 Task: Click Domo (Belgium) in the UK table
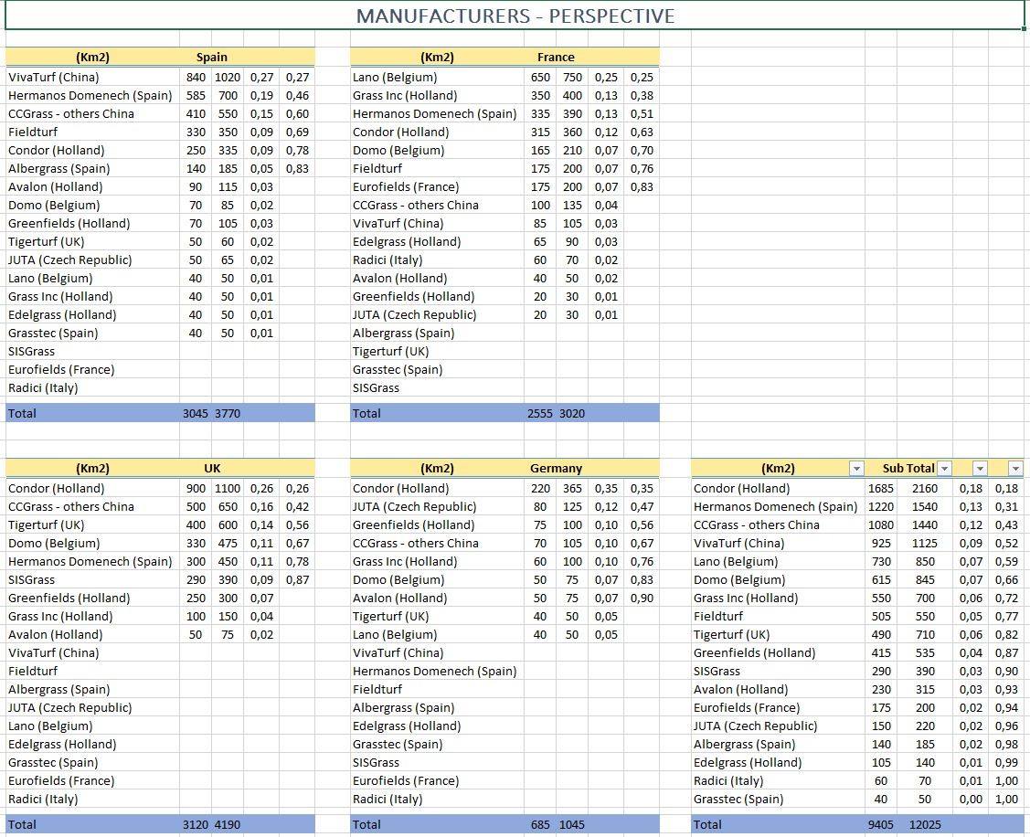(x=54, y=544)
